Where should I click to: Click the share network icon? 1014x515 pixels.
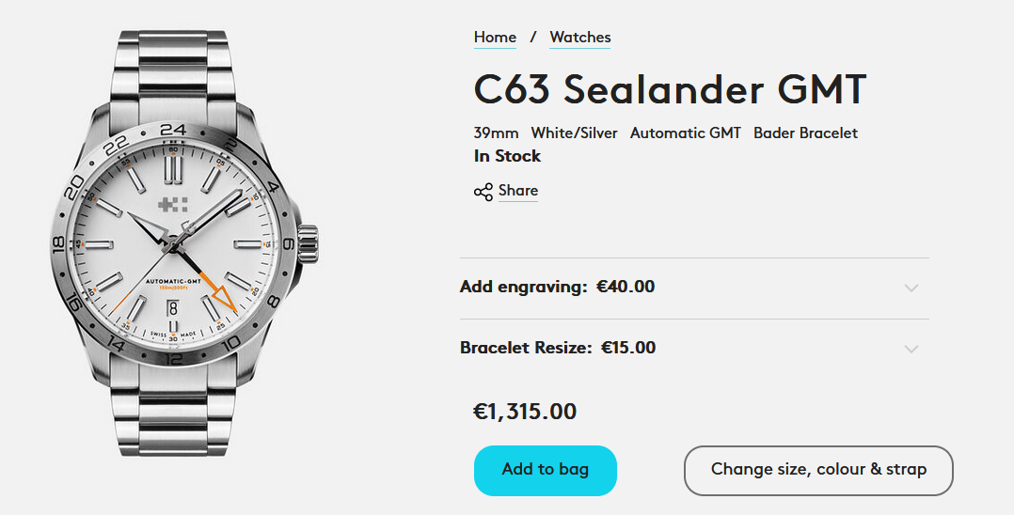[483, 192]
